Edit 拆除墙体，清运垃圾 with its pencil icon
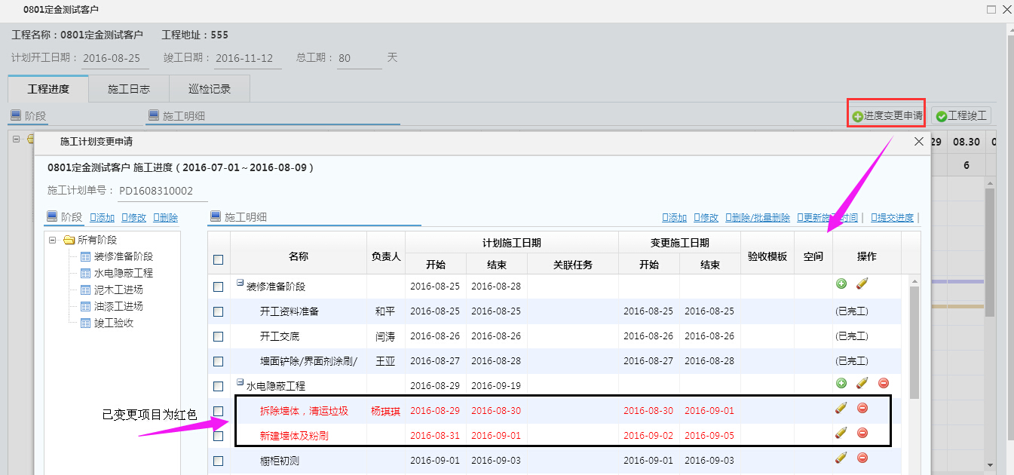This screenshot has height=475, width=1014. [x=842, y=407]
